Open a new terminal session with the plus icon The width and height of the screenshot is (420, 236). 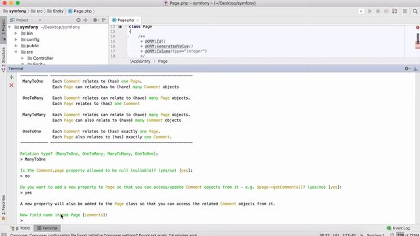click(12, 77)
